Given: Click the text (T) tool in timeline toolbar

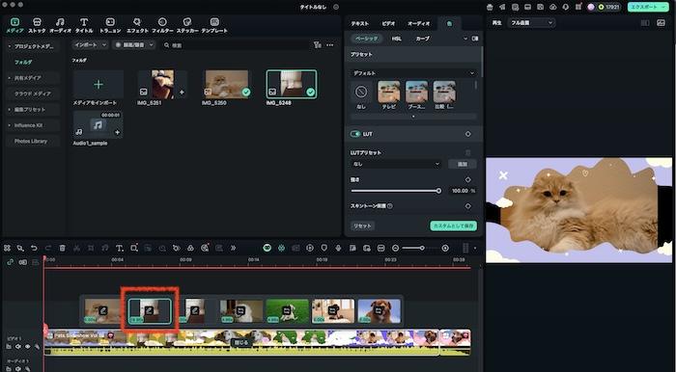Looking at the screenshot, I should [120, 248].
